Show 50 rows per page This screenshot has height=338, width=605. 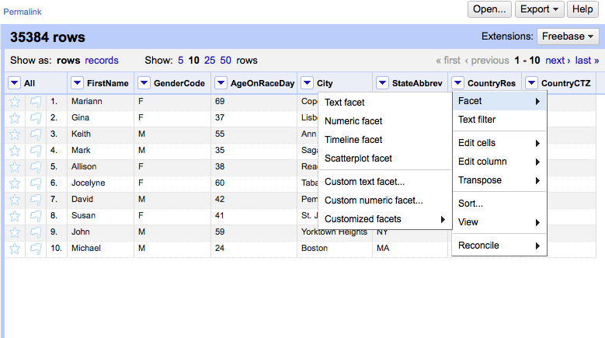(x=225, y=60)
